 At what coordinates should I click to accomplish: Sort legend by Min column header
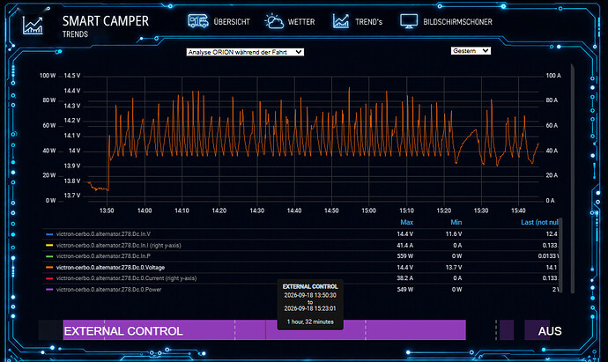[x=456, y=222]
